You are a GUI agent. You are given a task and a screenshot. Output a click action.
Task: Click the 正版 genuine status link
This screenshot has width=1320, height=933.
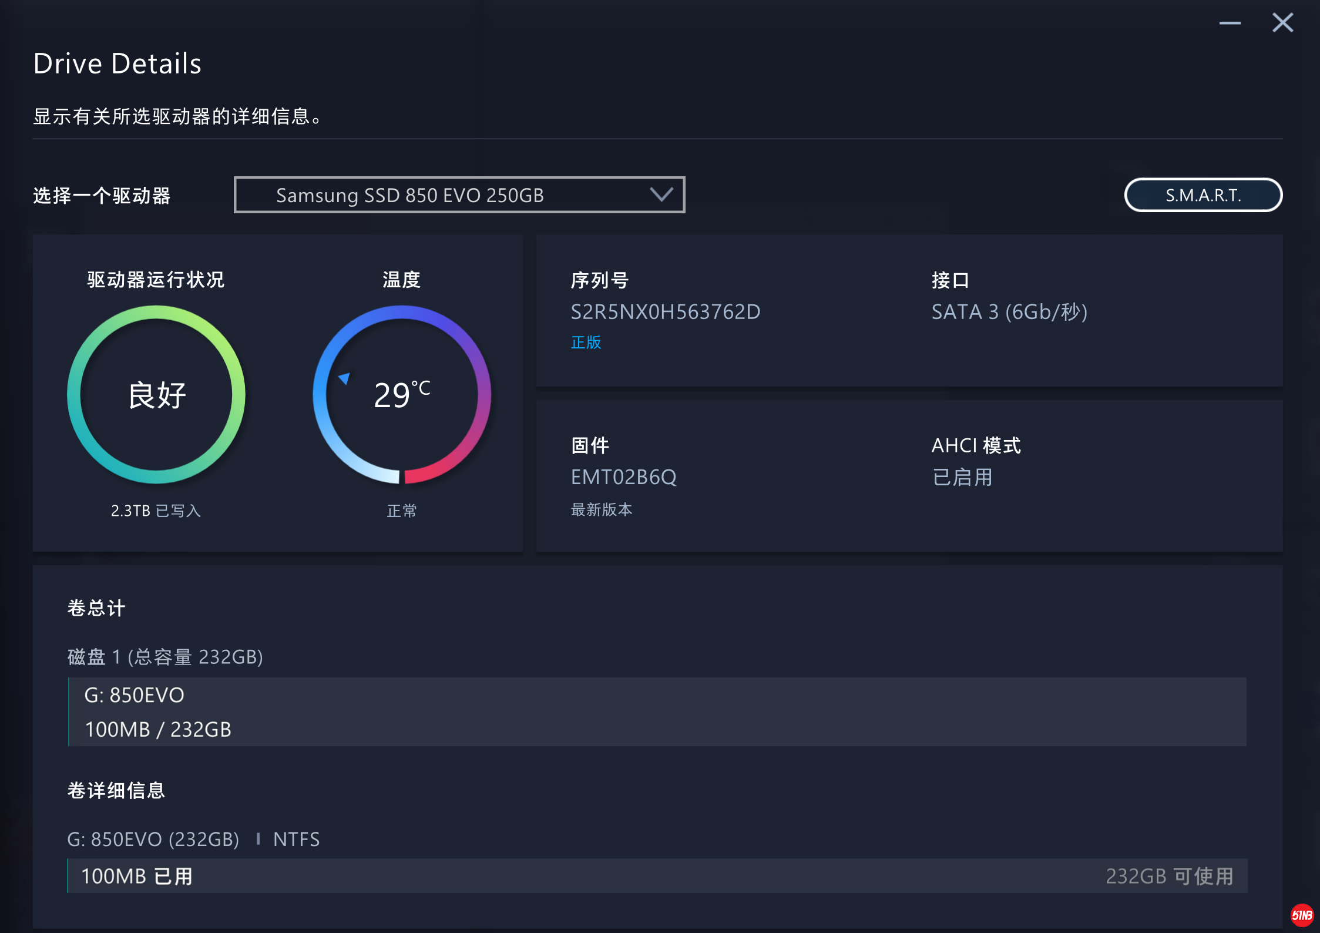pos(586,343)
